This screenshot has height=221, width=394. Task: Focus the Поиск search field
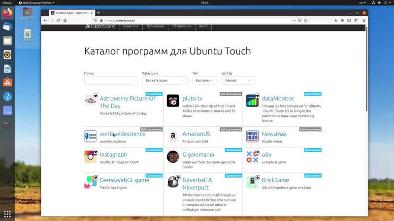(111, 81)
